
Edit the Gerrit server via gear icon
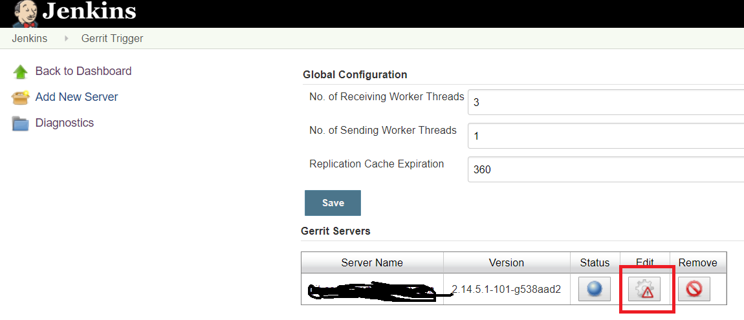(x=644, y=289)
